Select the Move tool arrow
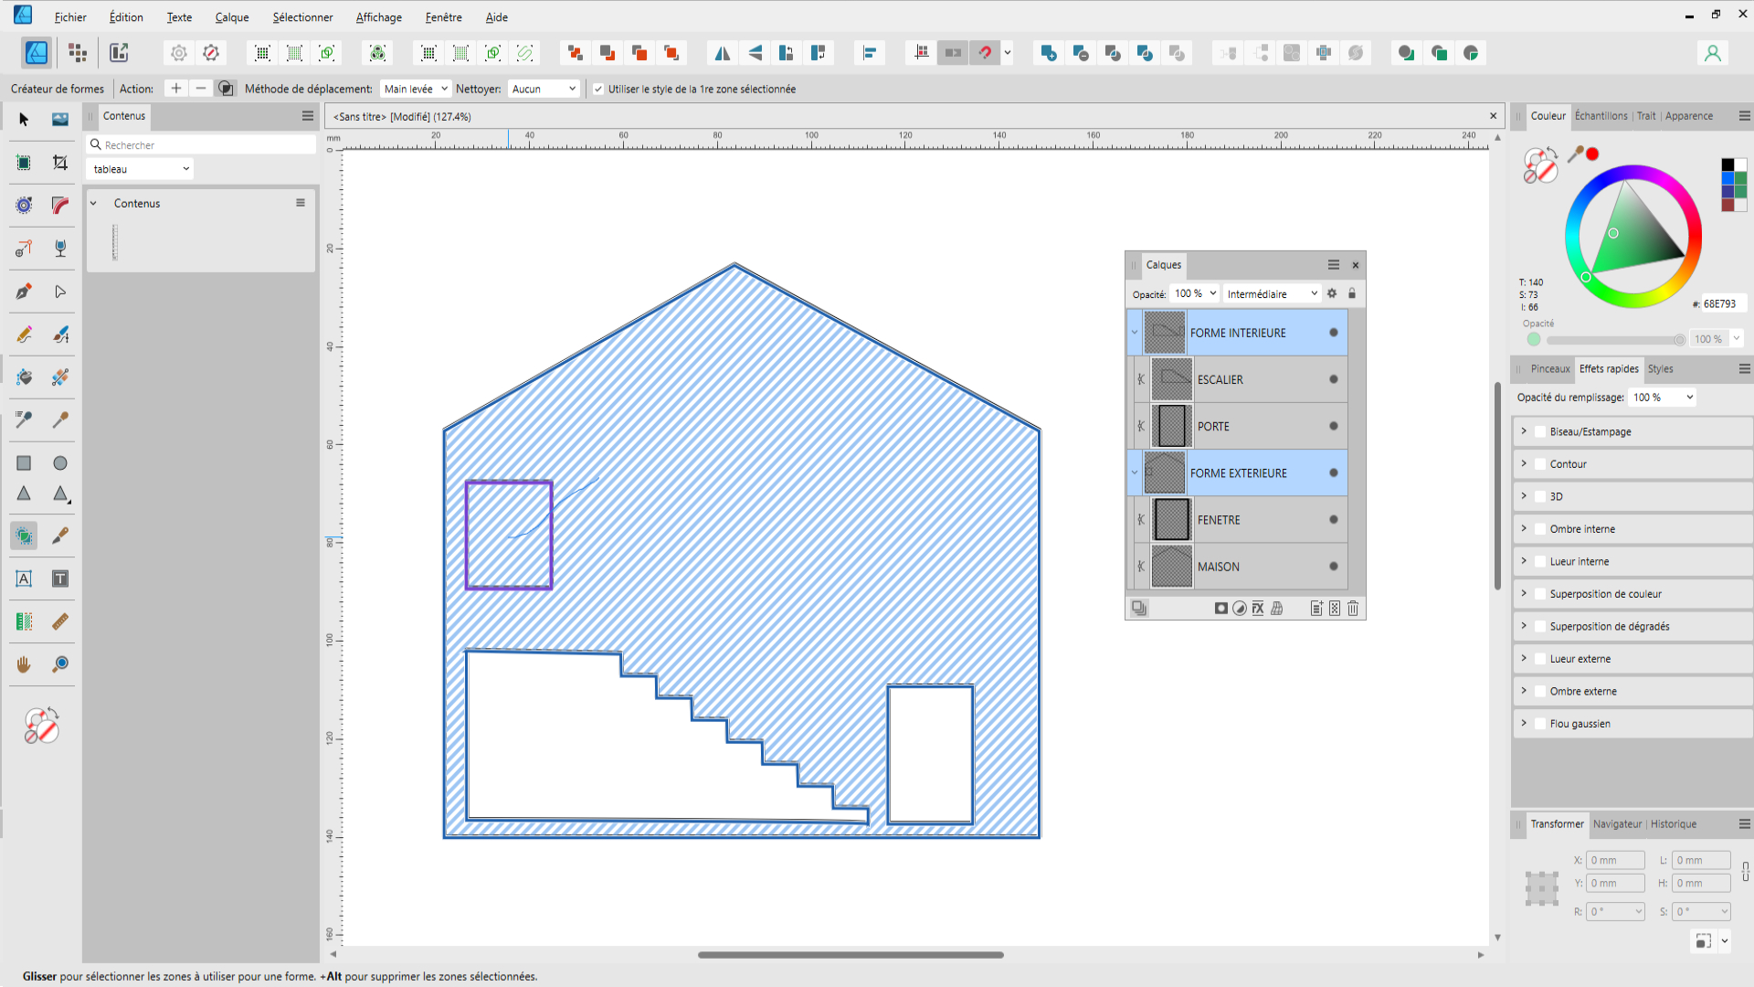Viewport: 1754px width, 987px height. pos(24,119)
